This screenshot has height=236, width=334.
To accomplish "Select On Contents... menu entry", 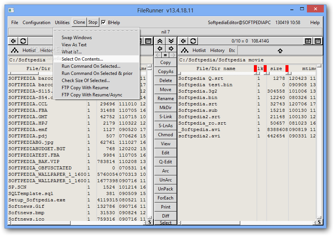I will 96,59.
